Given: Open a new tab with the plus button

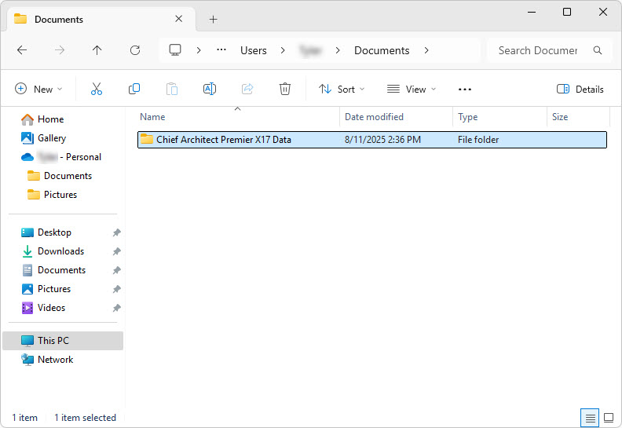Looking at the screenshot, I should pos(213,19).
